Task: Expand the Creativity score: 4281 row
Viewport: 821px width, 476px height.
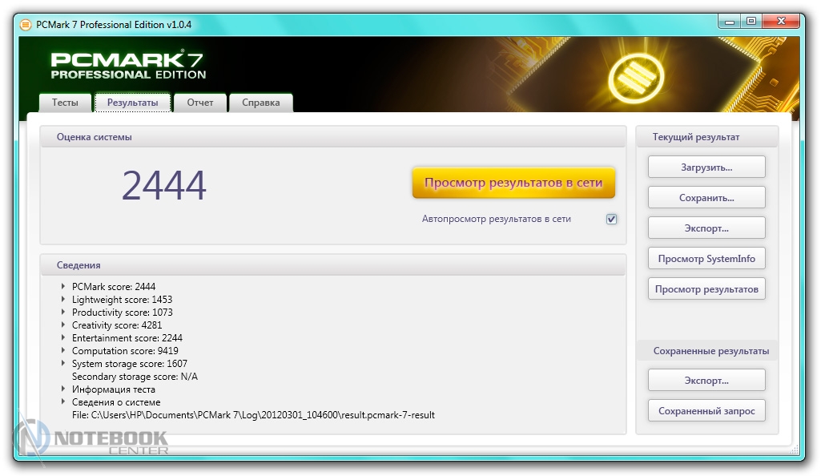Action: coord(63,325)
